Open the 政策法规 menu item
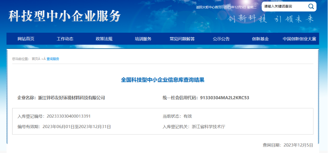The height and width of the screenshot is (153, 328). coord(104,39)
